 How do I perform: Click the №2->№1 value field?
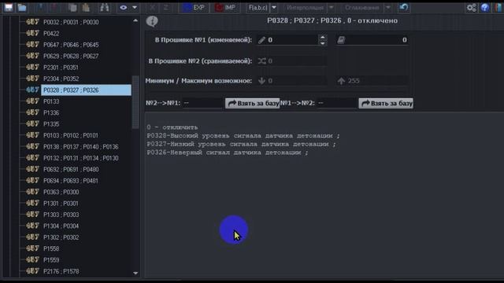pos(202,103)
